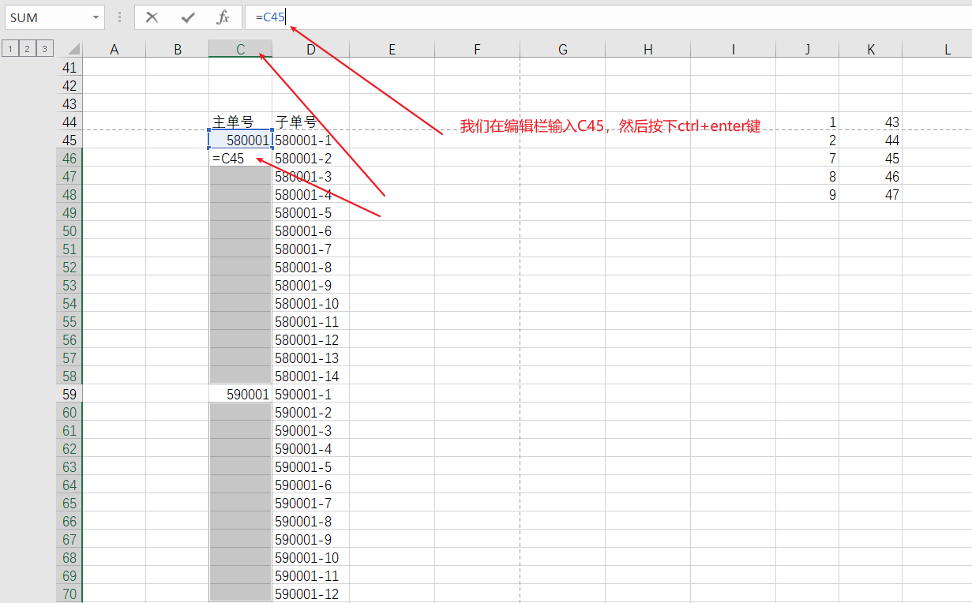Click cell K44 containing 43
This screenshot has width=972, height=603.
871,122
